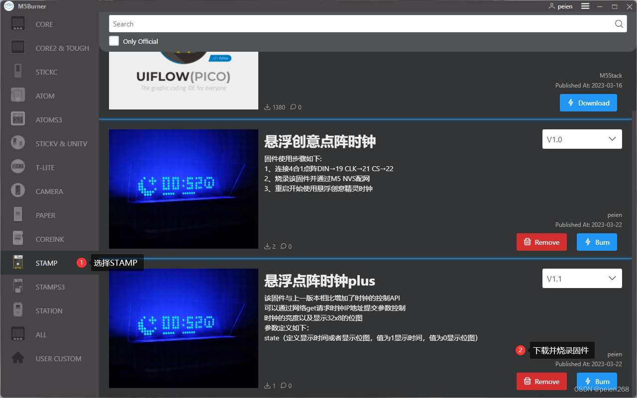Screen dimensions: 637x398
Task: Switch to the STAMPS3 category label
Action: [x=50, y=287]
